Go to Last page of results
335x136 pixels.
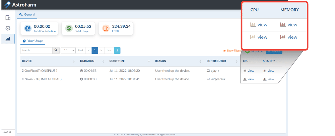click(x=109, y=50)
